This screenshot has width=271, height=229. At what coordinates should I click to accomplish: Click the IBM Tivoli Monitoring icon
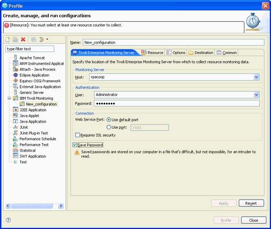pos(16,98)
